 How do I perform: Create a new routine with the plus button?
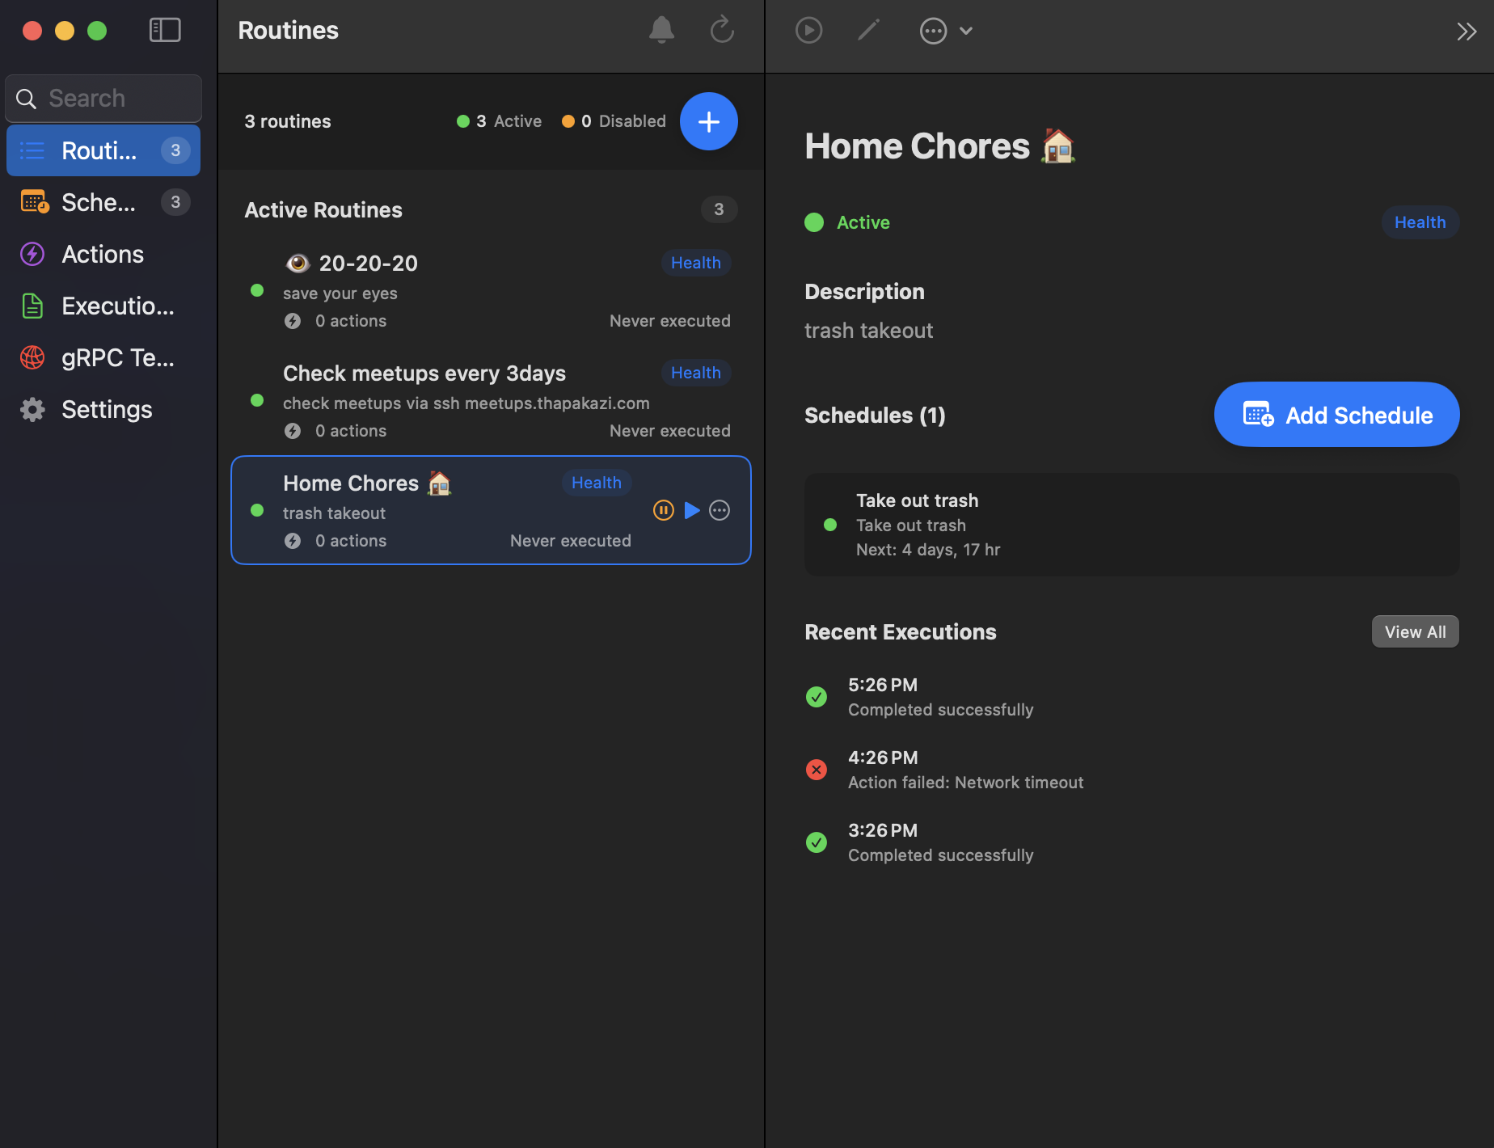click(708, 121)
